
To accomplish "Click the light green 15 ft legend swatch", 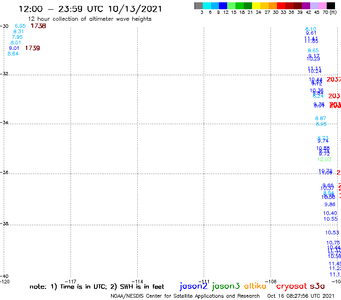I will click(x=231, y=6).
